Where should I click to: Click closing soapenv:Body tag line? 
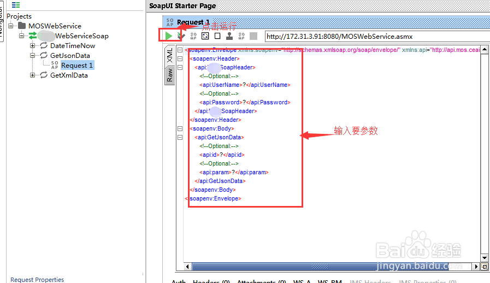212,190
